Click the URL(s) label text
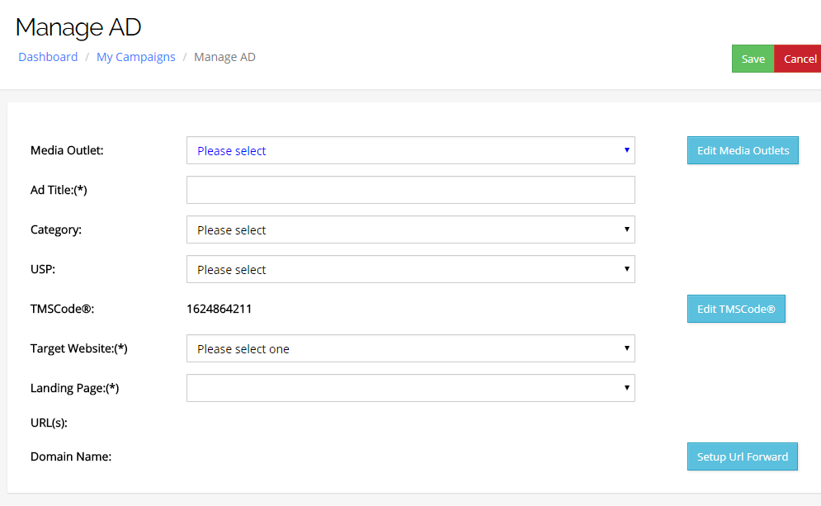821x506 pixels. pos(49,423)
